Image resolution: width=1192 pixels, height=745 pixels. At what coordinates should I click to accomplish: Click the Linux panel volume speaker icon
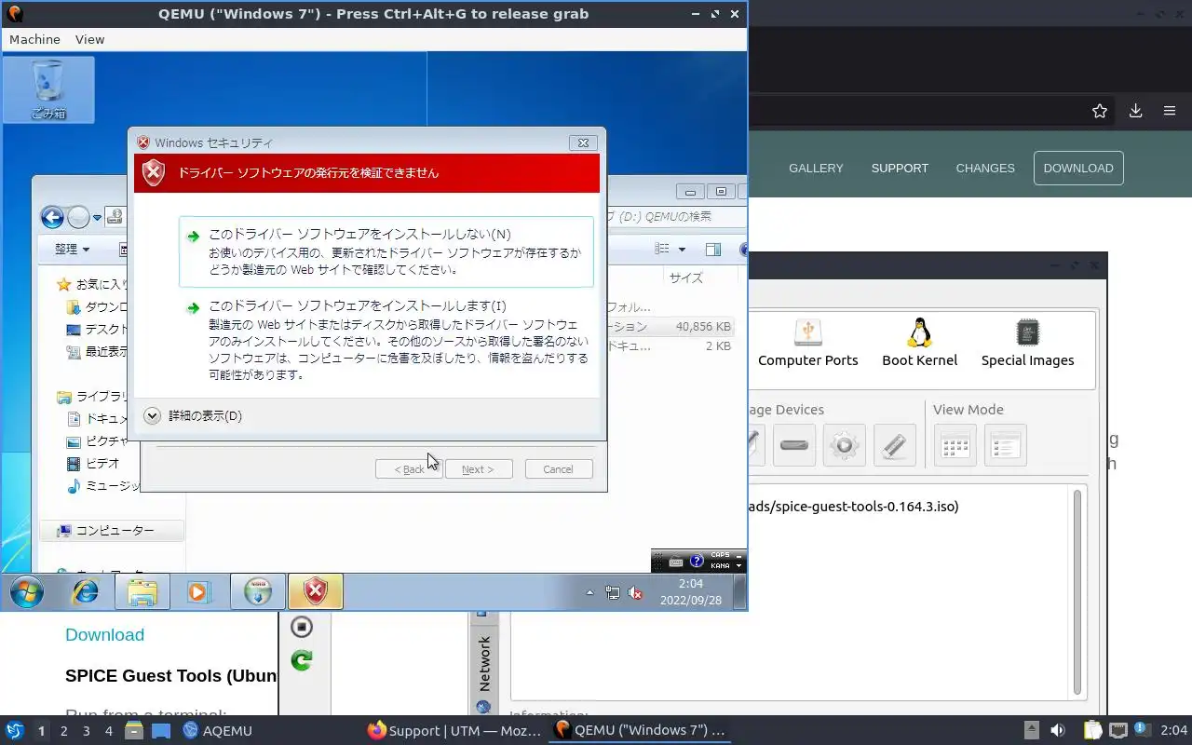[1058, 731]
